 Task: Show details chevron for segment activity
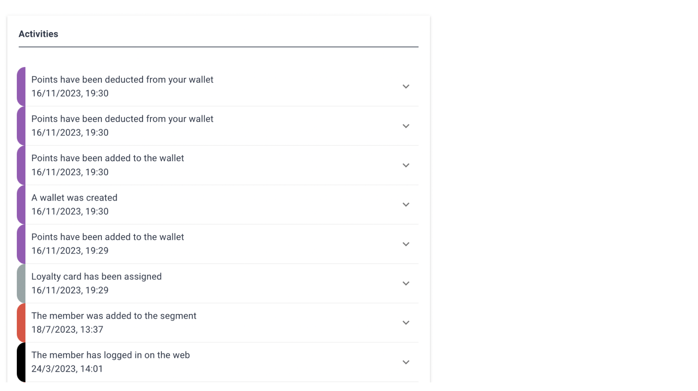[406, 323]
